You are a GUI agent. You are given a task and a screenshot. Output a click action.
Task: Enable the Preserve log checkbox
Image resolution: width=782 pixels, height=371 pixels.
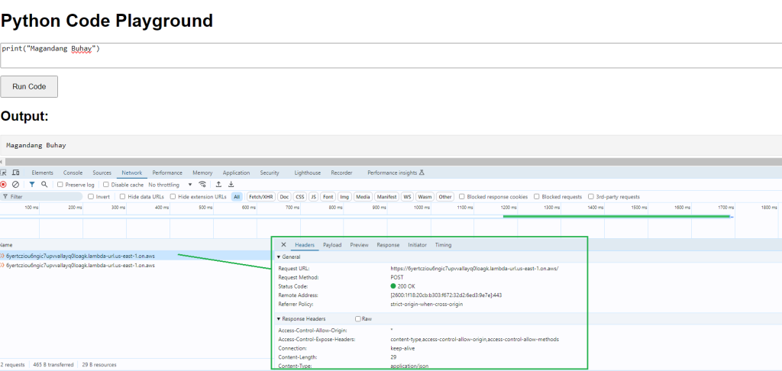61,185
